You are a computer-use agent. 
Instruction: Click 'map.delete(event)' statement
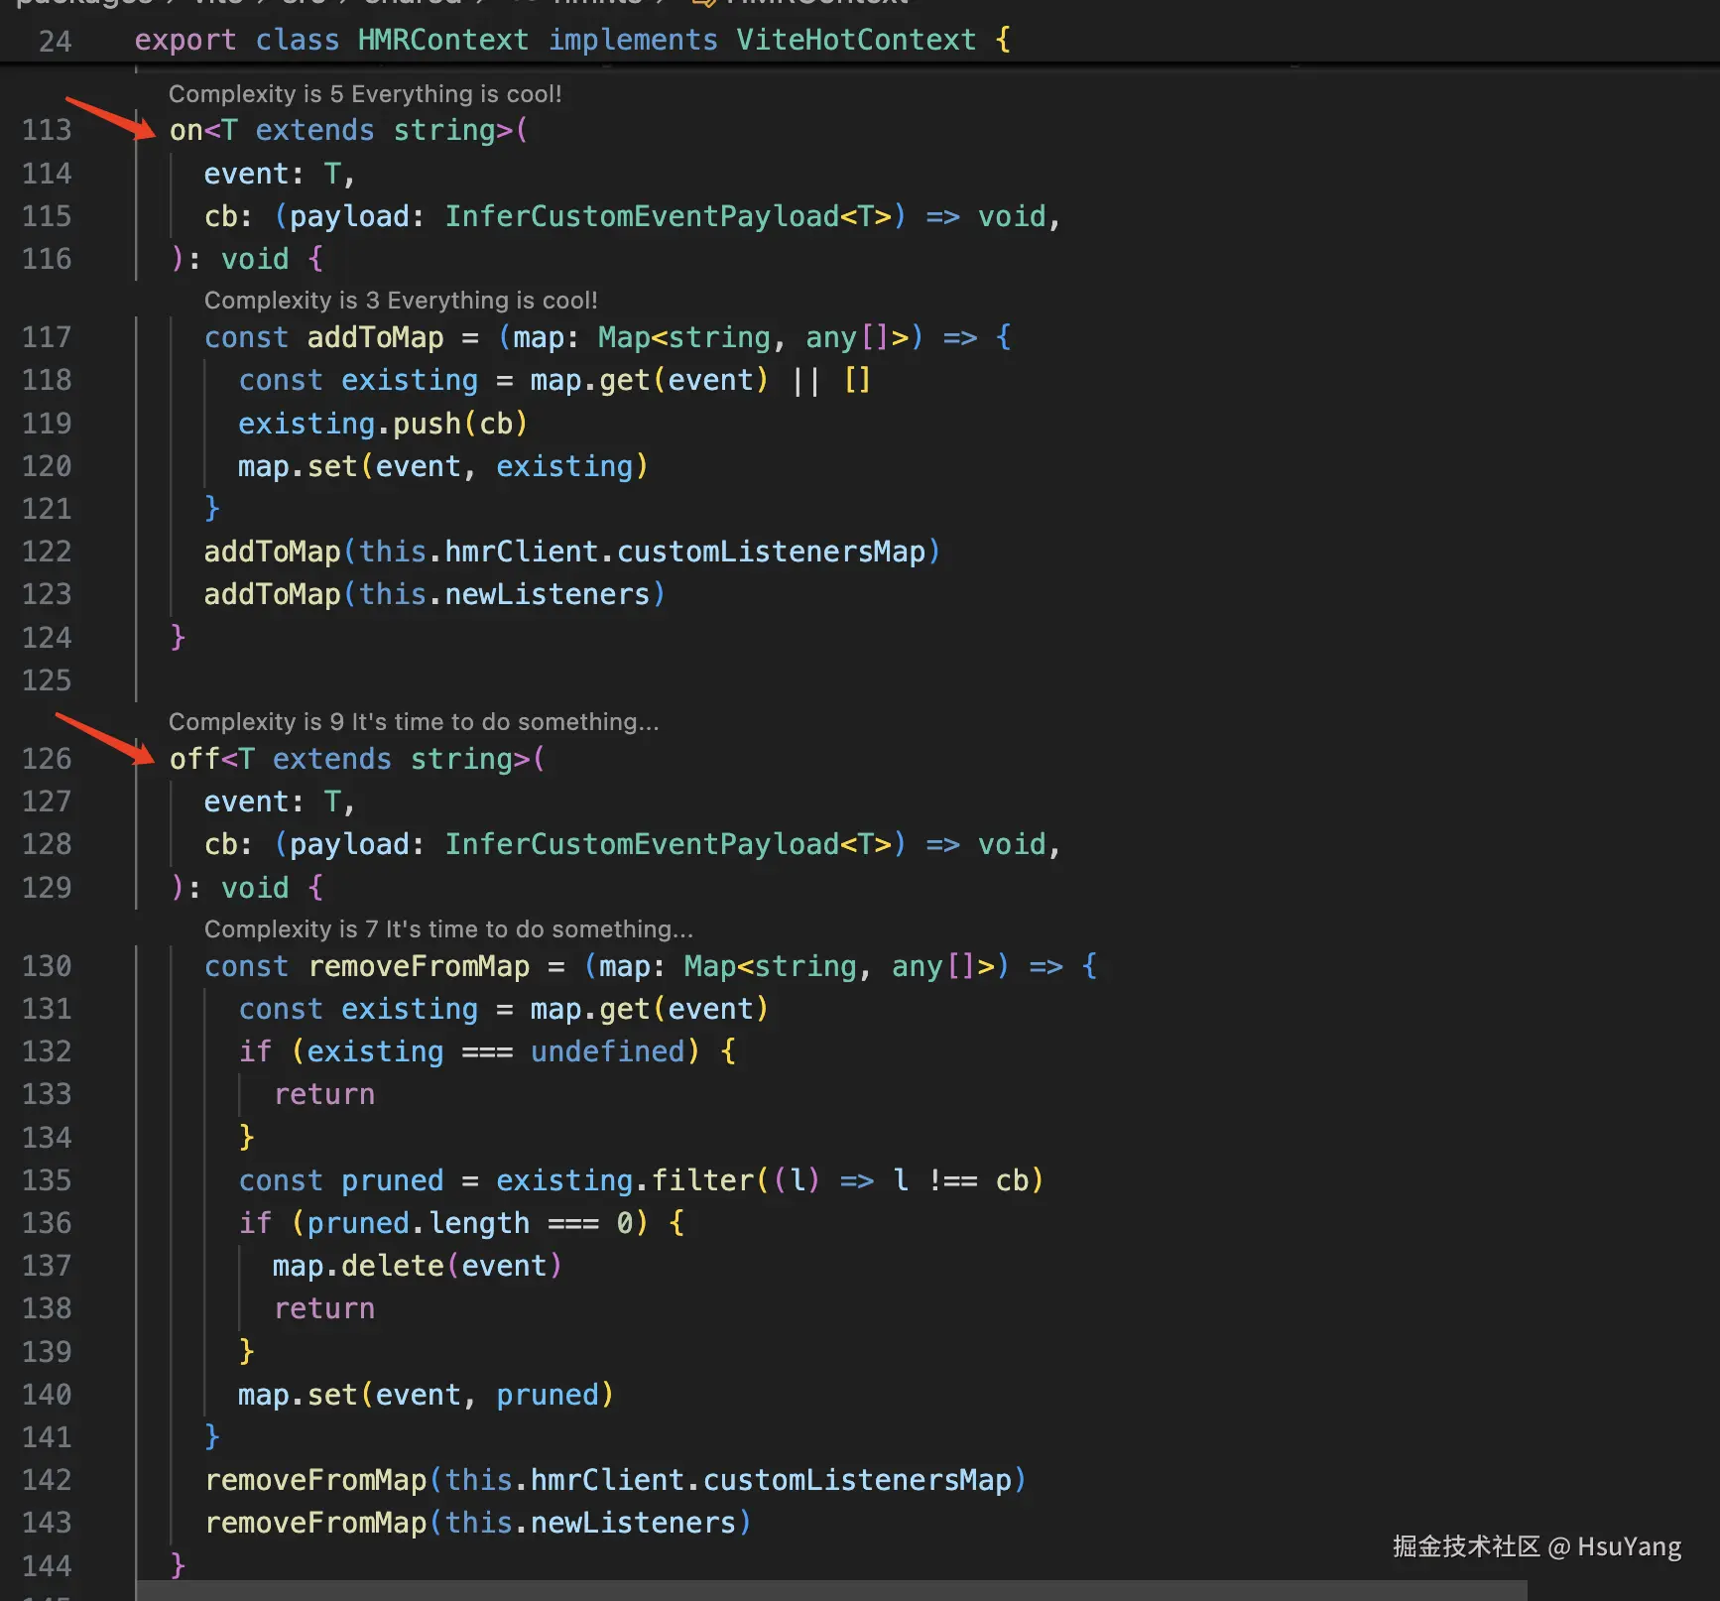(417, 1267)
